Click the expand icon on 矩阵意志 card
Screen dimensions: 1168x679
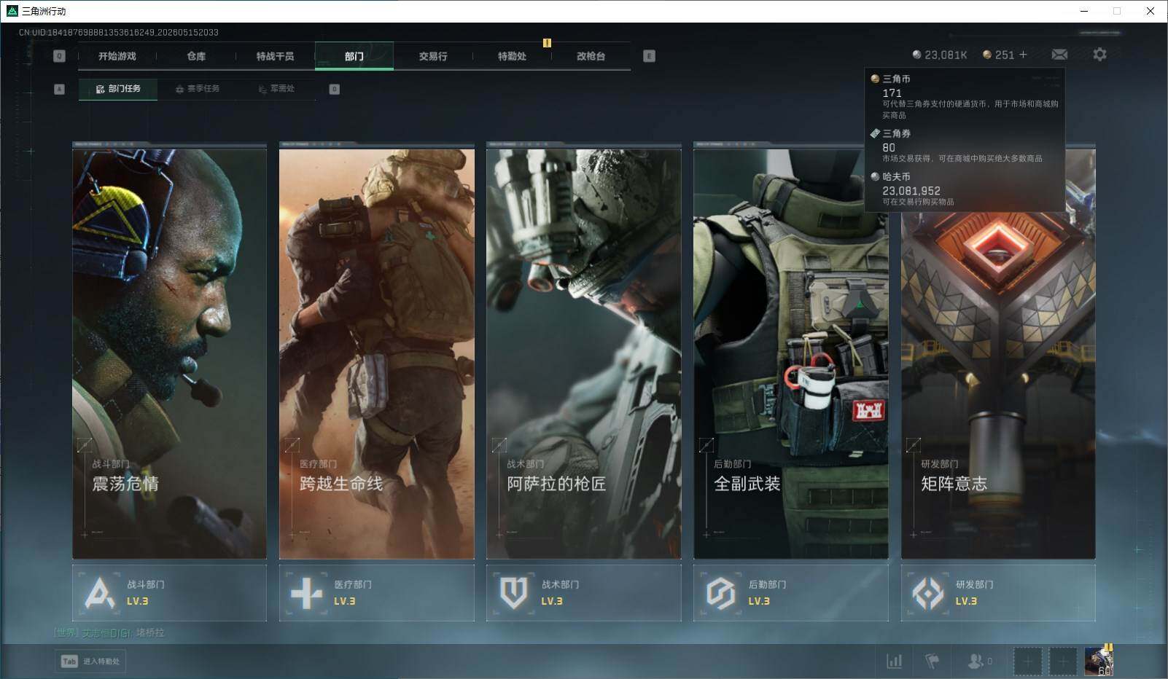(914, 444)
